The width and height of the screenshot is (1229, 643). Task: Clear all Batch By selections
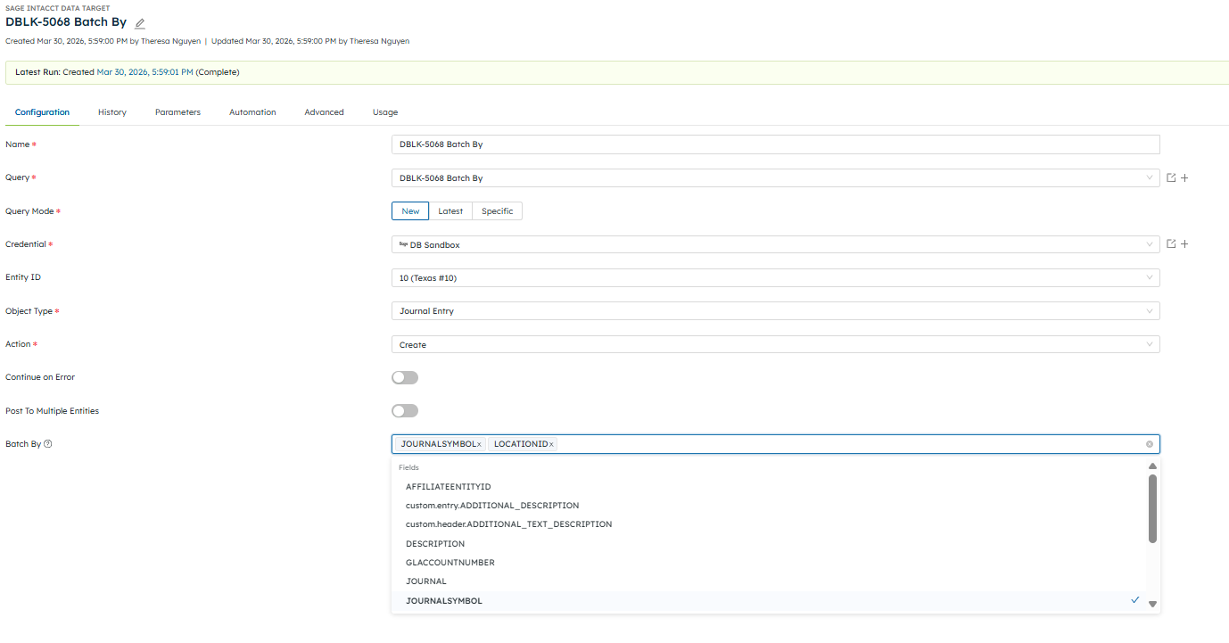1150,444
